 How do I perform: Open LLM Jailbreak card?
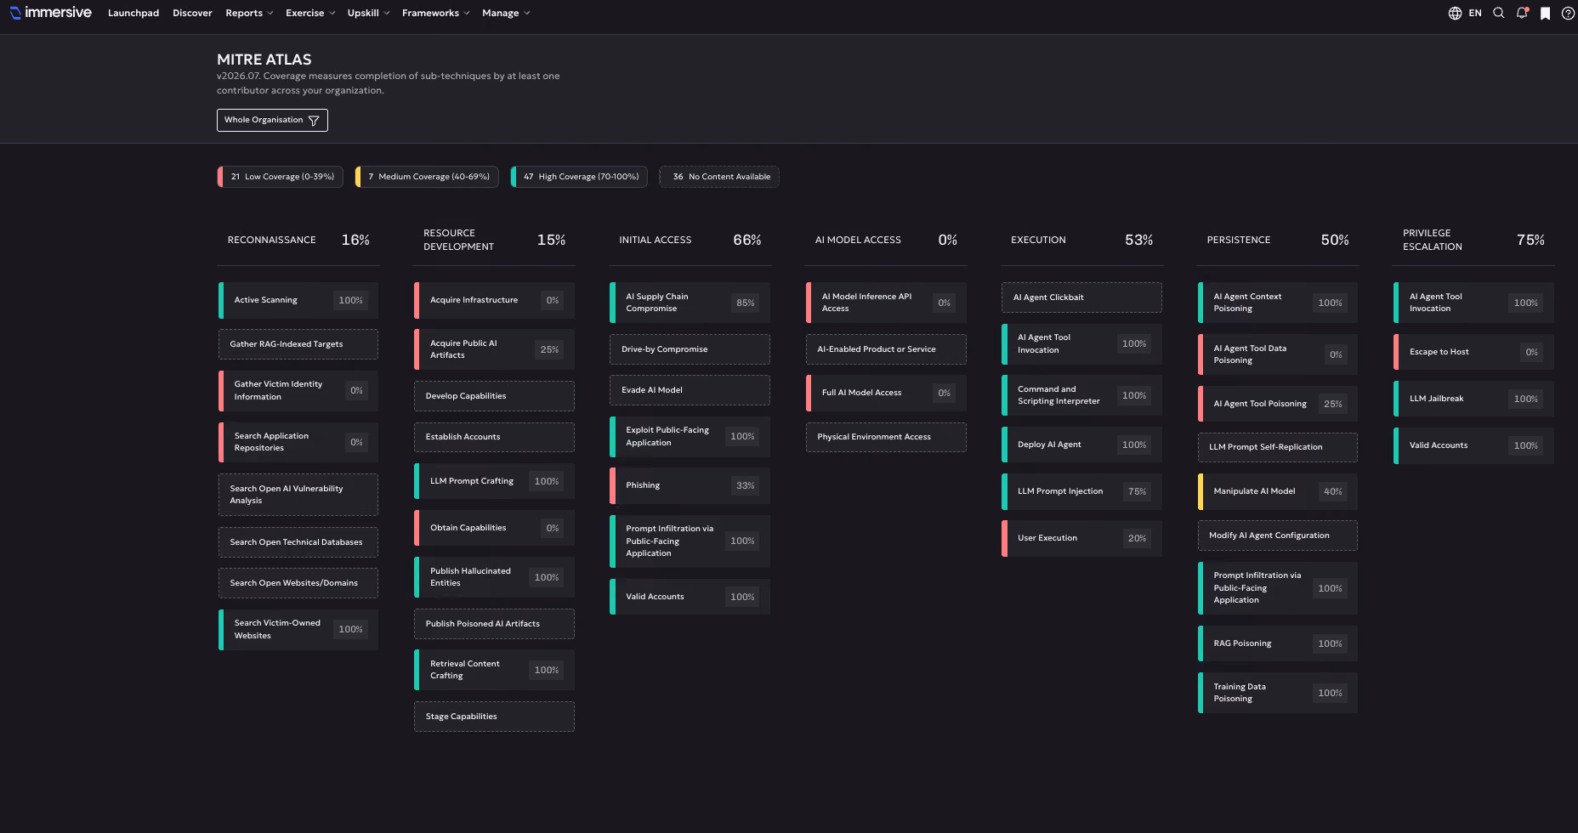tap(1473, 399)
